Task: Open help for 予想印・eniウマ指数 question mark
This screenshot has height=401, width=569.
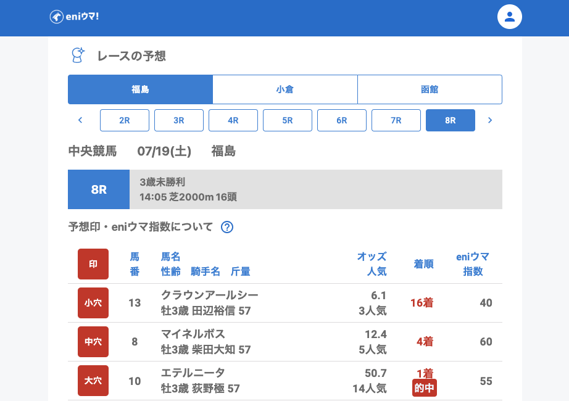Action: click(227, 227)
